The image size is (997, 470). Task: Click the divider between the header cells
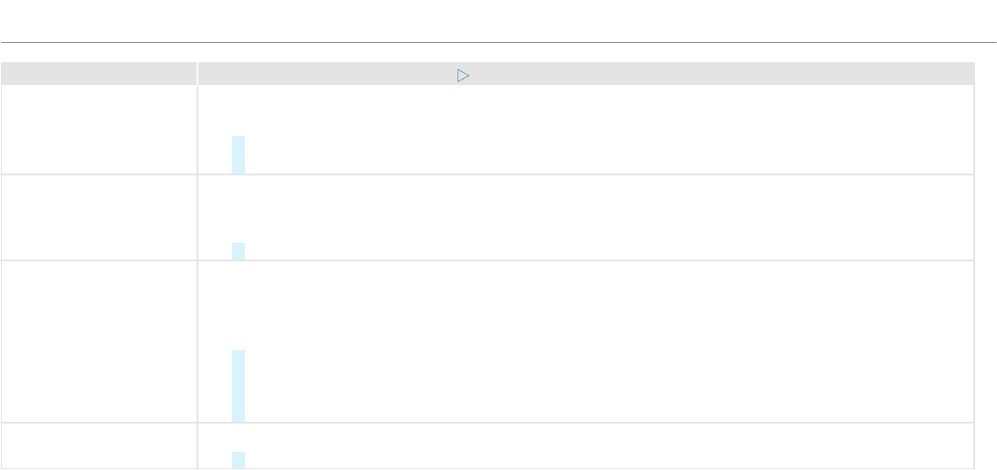pyautogui.click(x=197, y=74)
